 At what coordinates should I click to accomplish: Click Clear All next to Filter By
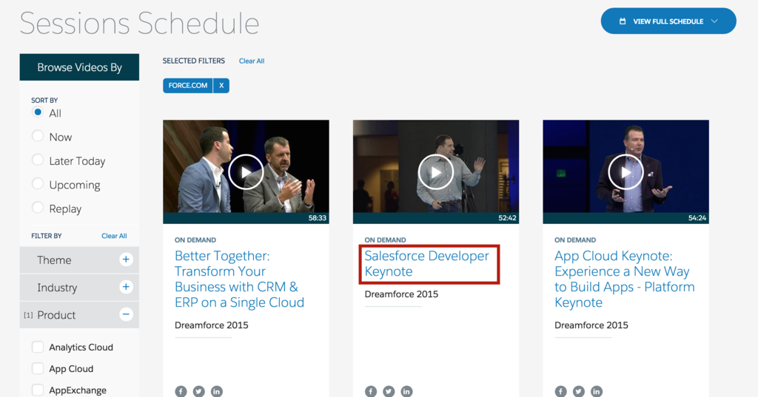(x=114, y=236)
